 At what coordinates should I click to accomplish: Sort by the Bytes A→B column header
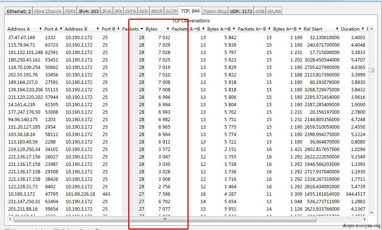click(219, 29)
